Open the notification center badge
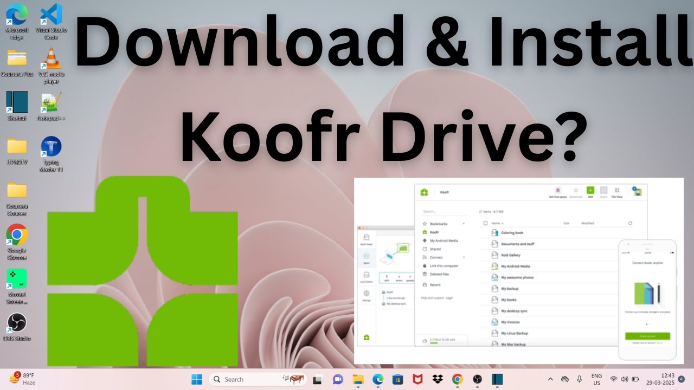 [x=681, y=379]
